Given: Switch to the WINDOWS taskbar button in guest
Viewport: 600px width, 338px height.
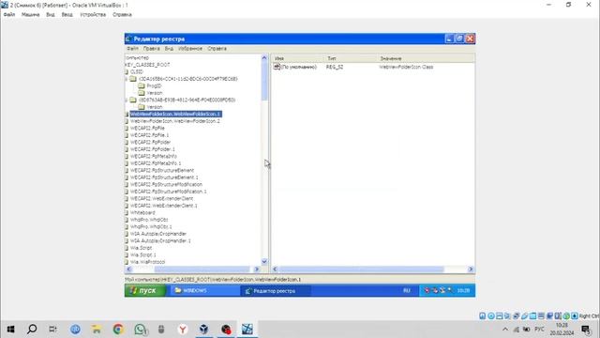Looking at the screenshot, I should click(204, 290).
